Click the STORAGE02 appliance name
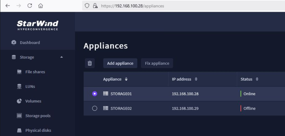Screen dimensions: 285x136 pyautogui.click(x=121, y=108)
